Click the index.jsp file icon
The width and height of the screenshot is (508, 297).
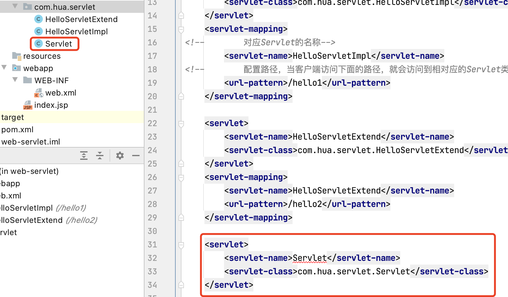28,105
